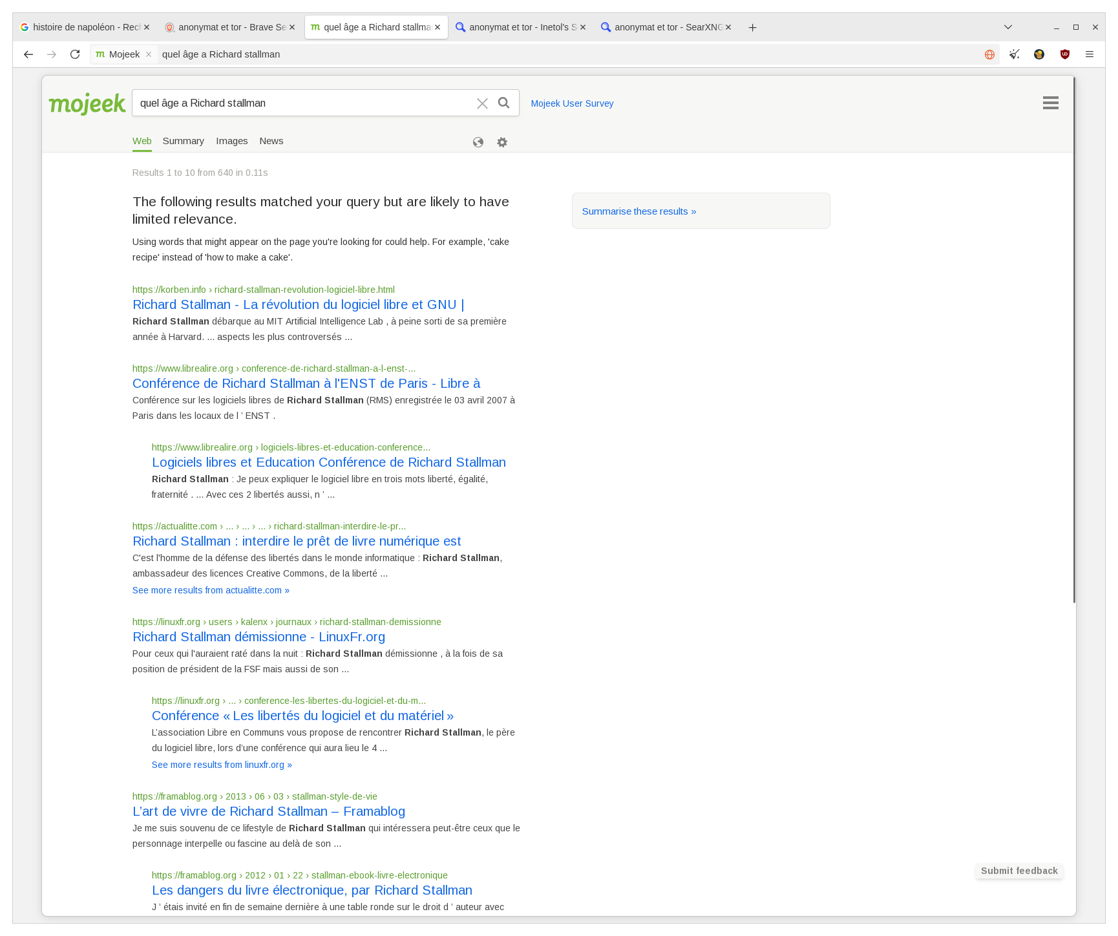Switch to the Summary tab
The width and height of the screenshot is (1118, 936).
(x=183, y=141)
